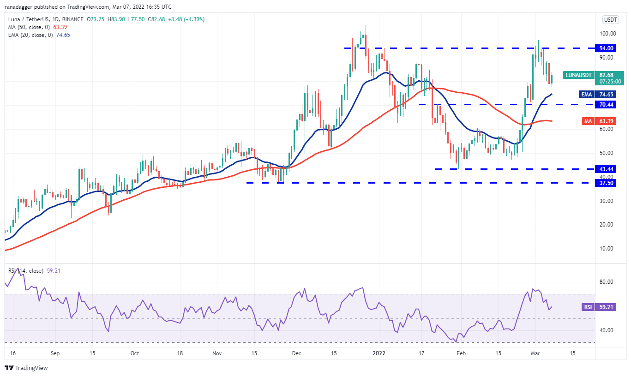Select the 70.44 horizontal level label
Image resolution: width=631 pixels, height=376 pixels.
pos(606,105)
